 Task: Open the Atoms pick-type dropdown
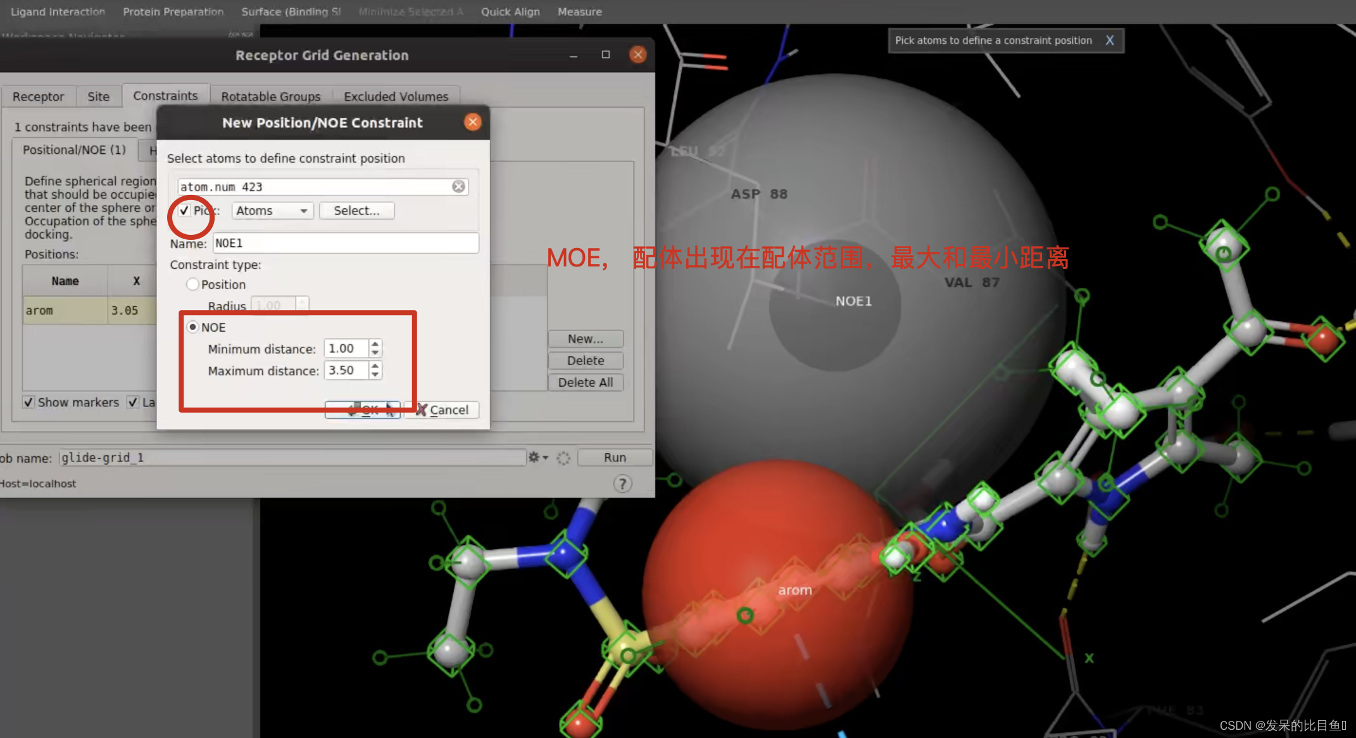272,211
